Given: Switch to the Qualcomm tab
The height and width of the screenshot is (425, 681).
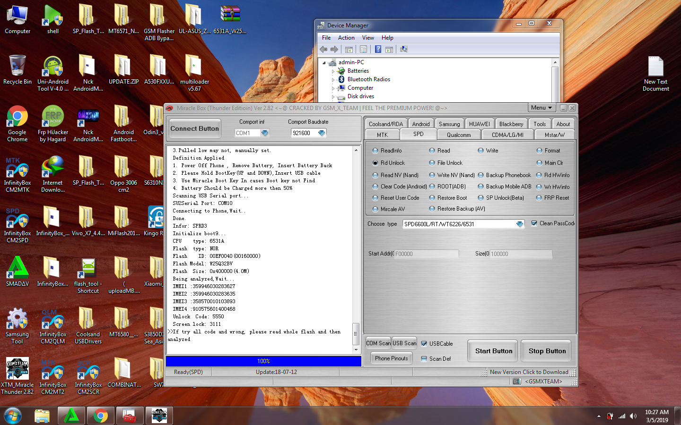Looking at the screenshot, I should pyautogui.click(x=459, y=135).
